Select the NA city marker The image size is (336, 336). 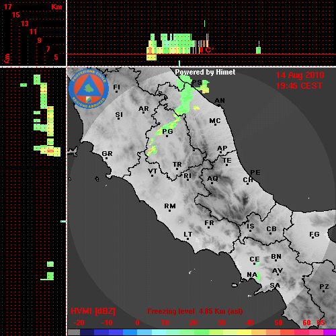pos(252,276)
